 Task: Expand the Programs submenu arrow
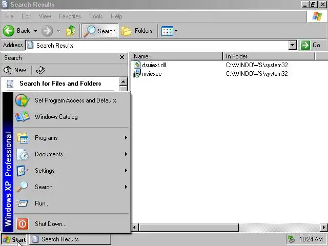coord(126,138)
